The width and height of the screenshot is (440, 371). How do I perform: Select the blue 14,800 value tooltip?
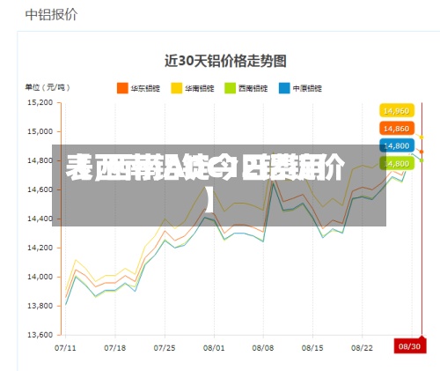(x=397, y=145)
